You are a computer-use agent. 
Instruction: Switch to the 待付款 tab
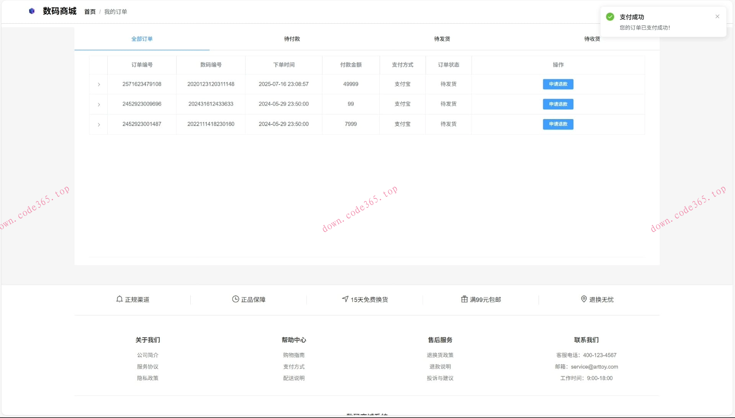click(x=292, y=39)
